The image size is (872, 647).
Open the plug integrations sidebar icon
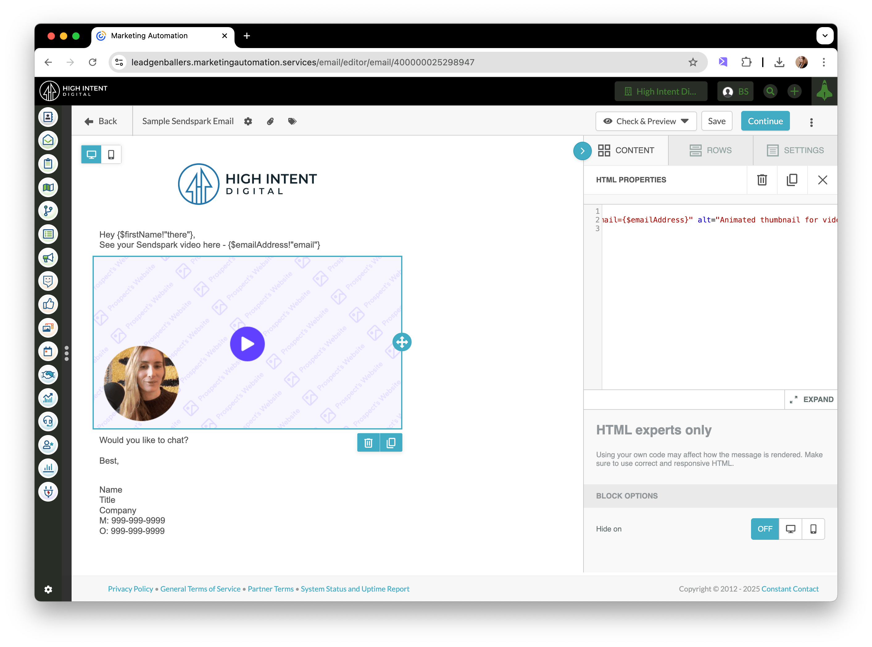click(48, 492)
